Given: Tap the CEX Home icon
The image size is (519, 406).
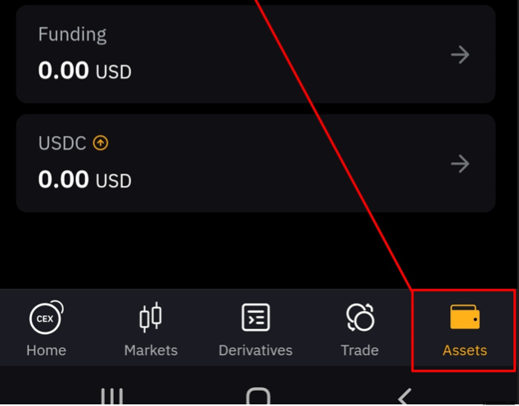Looking at the screenshot, I should (x=47, y=318).
